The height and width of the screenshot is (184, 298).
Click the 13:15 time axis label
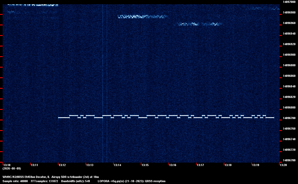145,165
